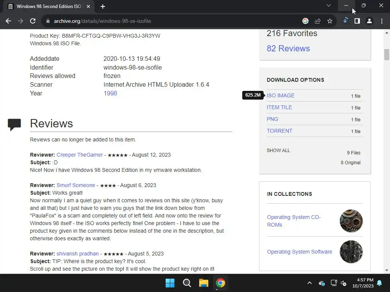Click the DOWNLOAD OPTIONS heading
Screen dimensions: 390x292
coord(296,80)
